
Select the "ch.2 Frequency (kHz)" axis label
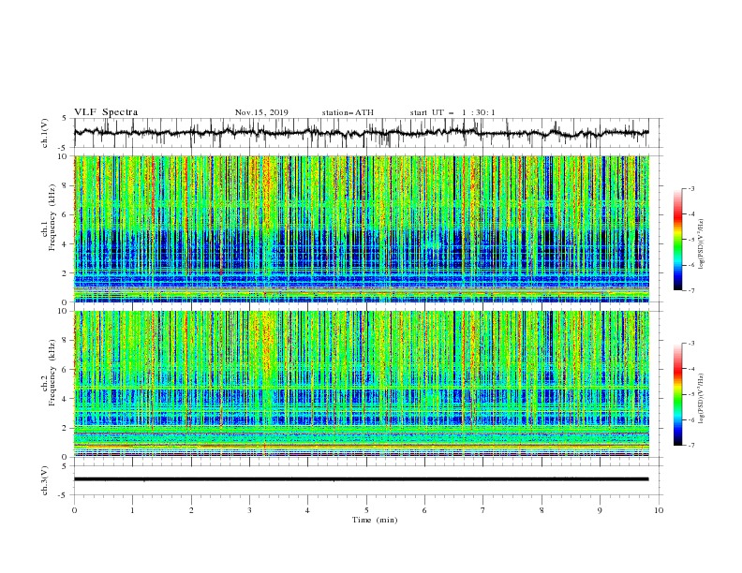[x=49, y=373]
